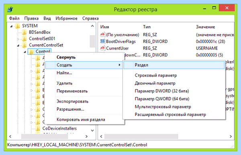Click tree pane scroll down arrow
241x155 pixels.
92,130
